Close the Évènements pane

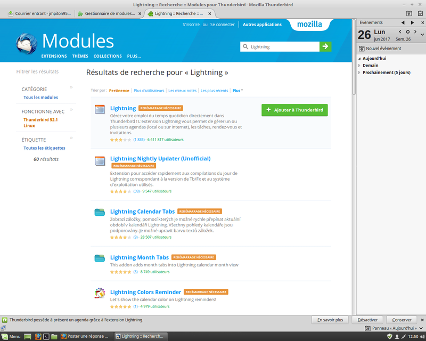click(422, 22)
